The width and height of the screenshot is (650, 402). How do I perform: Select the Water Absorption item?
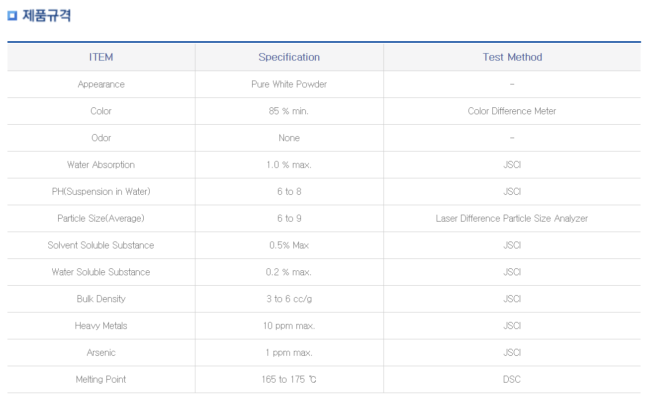coord(101,165)
